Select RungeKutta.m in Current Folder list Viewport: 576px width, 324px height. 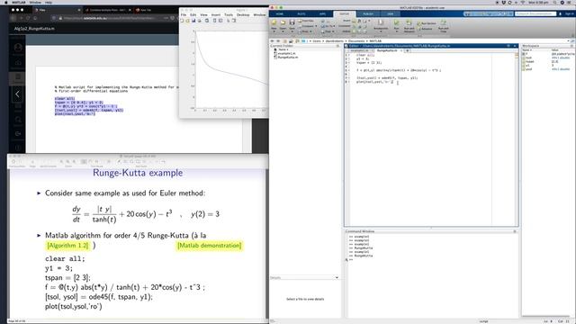pyautogui.click(x=288, y=58)
